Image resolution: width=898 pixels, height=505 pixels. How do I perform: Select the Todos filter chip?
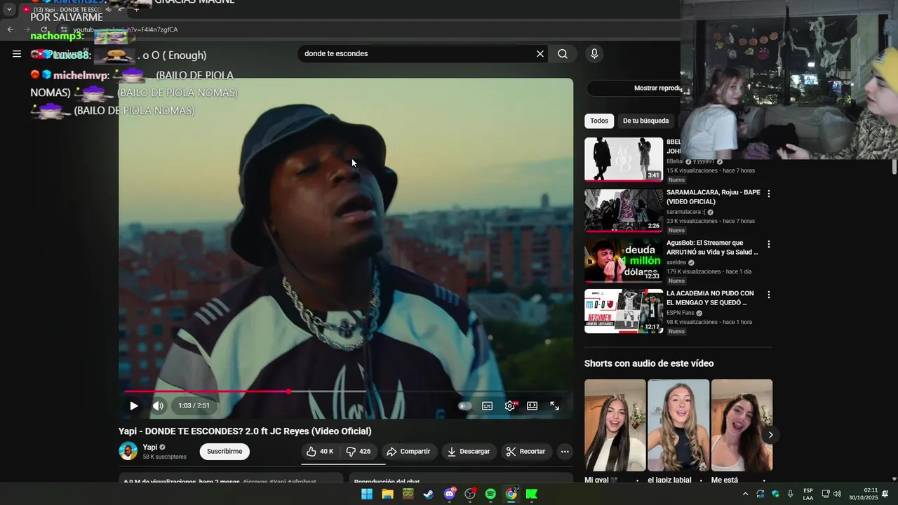599,121
